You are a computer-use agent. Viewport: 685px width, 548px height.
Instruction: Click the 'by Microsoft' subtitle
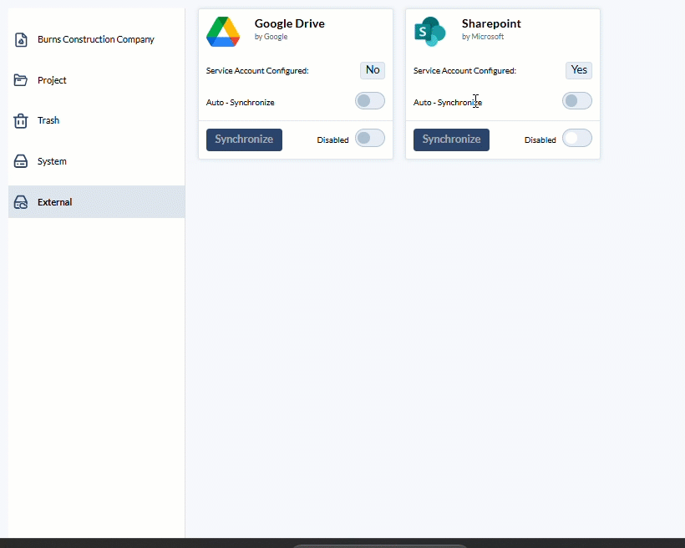(x=483, y=37)
